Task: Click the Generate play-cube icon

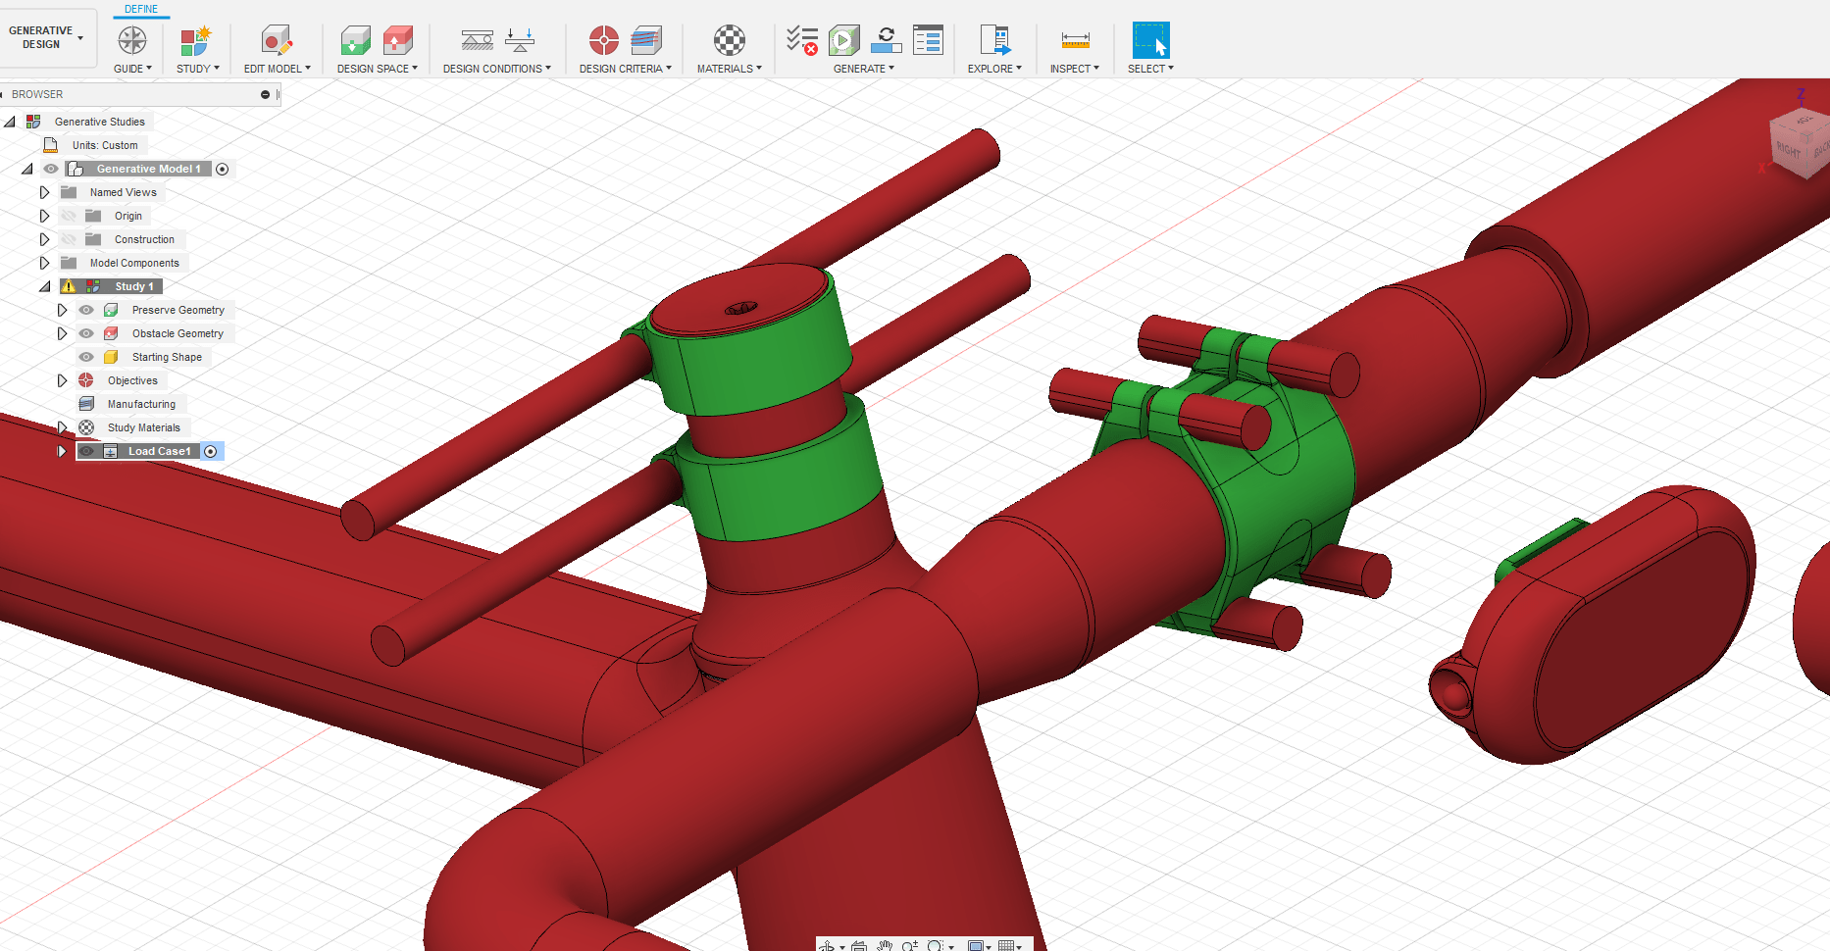Action: click(x=843, y=41)
